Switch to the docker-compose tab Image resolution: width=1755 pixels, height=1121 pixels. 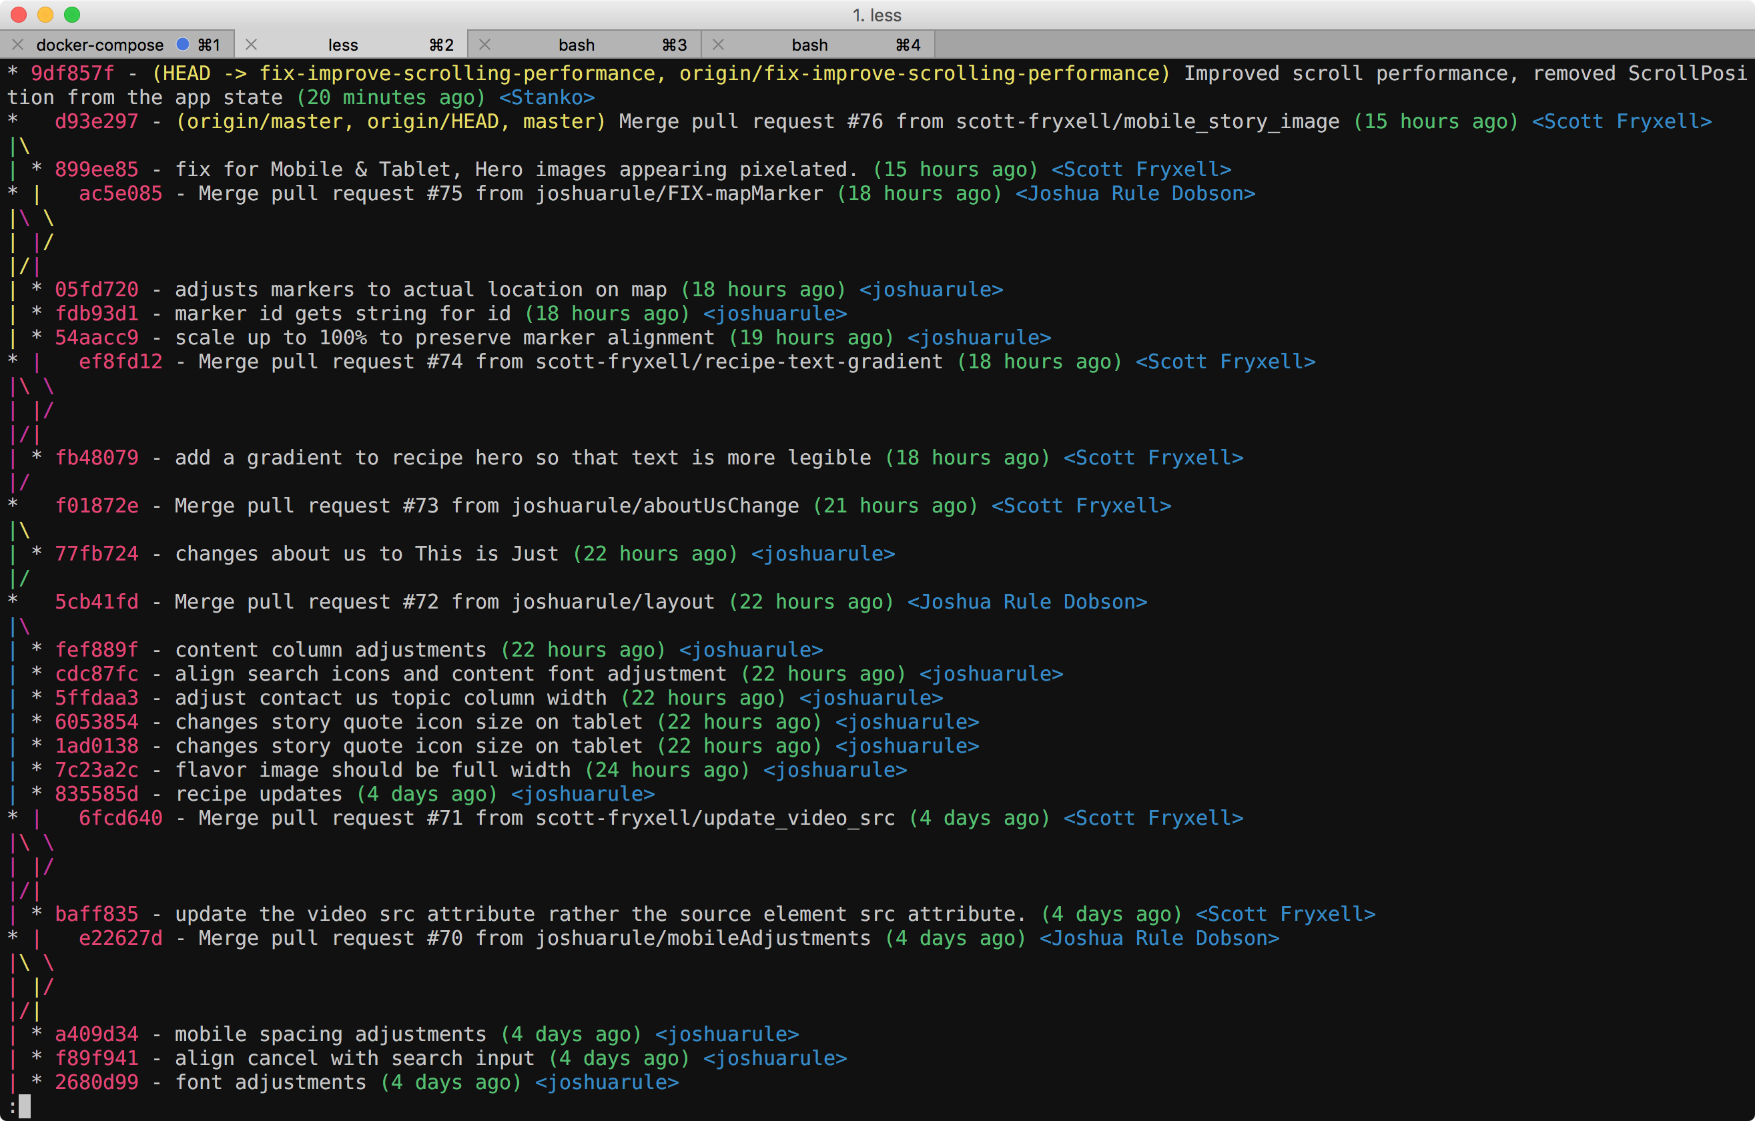click(117, 45)
